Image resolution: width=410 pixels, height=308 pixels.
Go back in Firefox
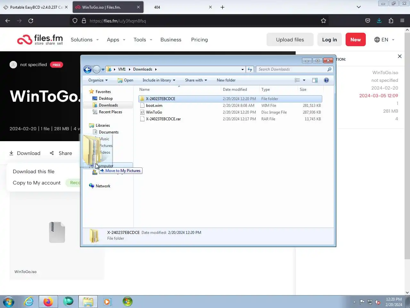pyautogui.click(x=8, y=21)
